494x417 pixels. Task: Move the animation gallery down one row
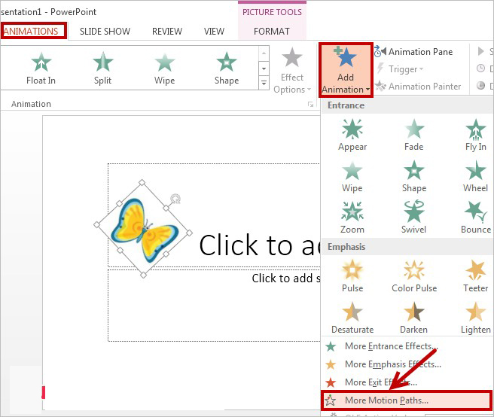pyautogui.click(x=264, y=68)
